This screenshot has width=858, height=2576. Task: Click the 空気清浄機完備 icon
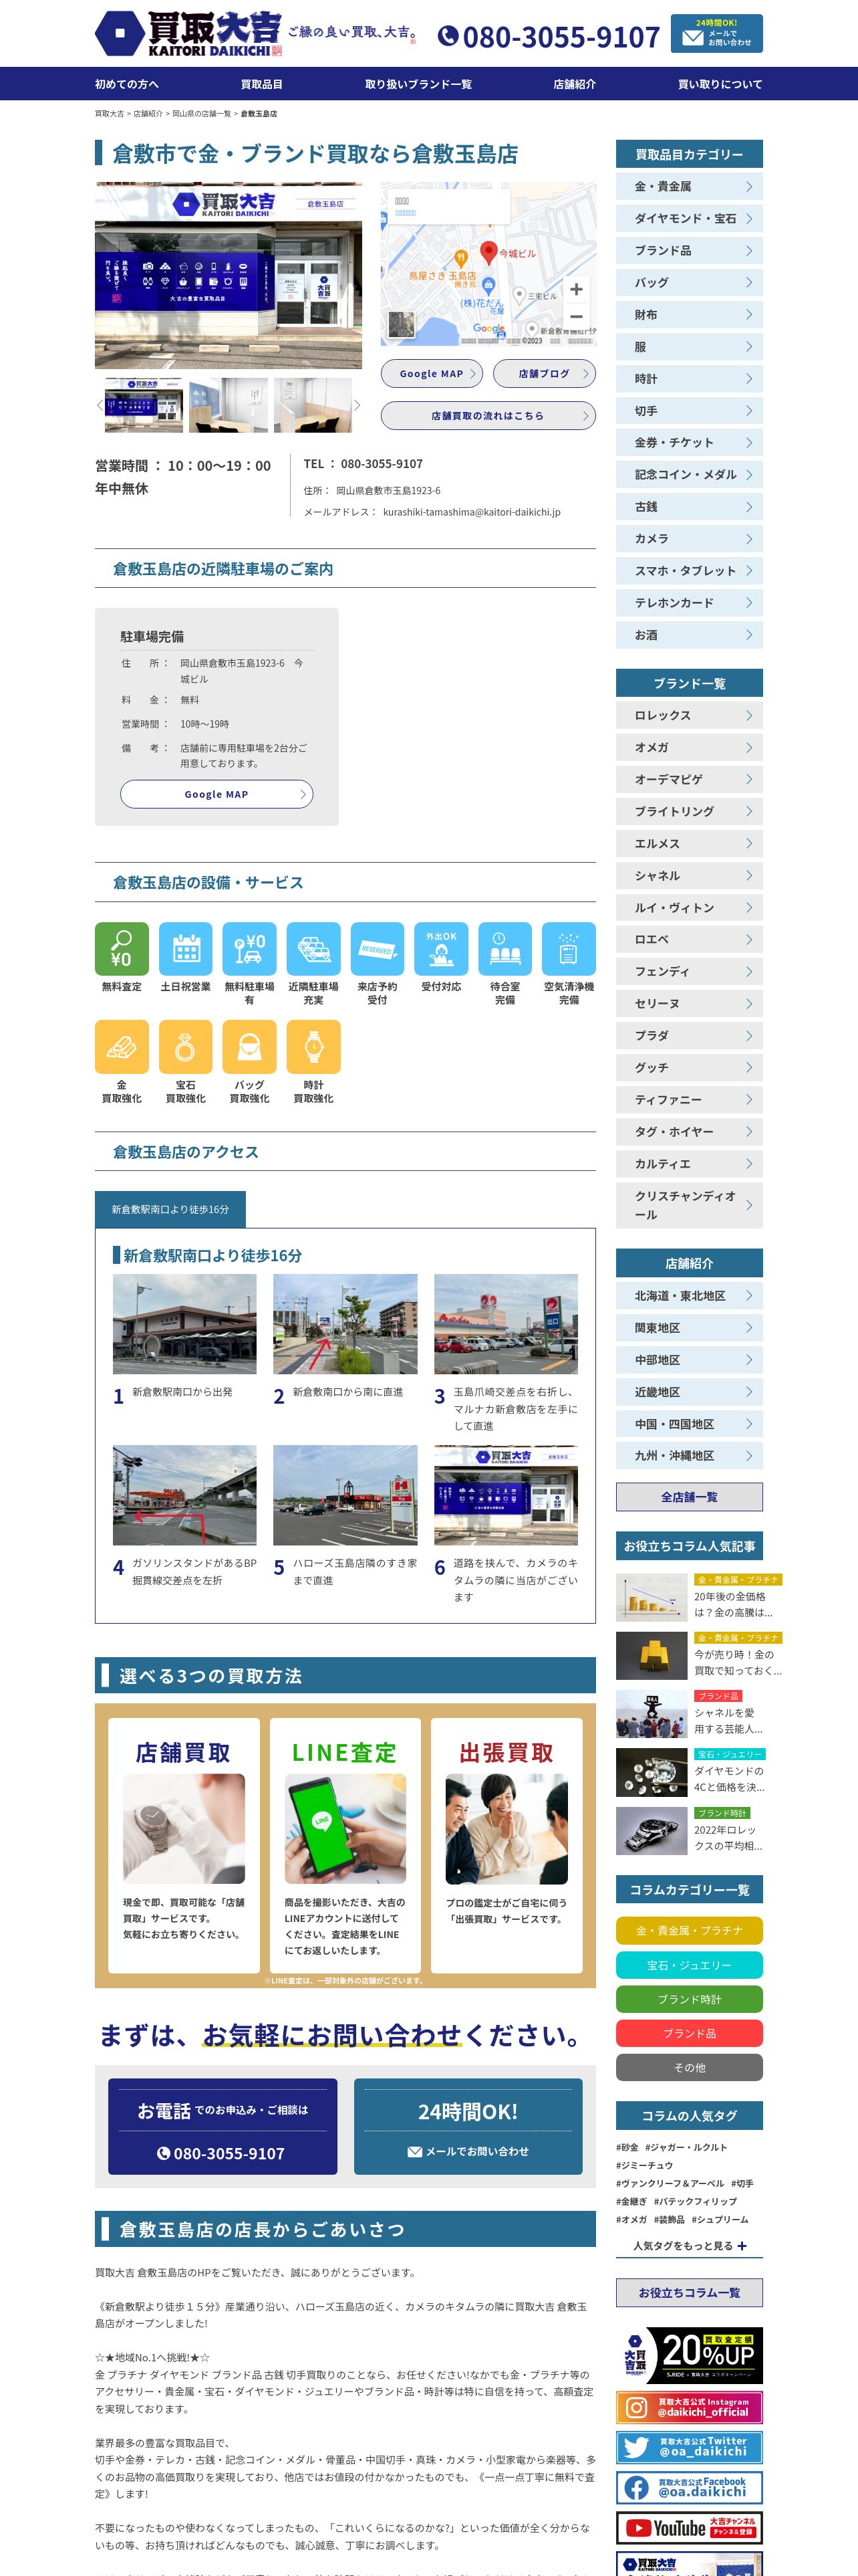tap(569, 948)
